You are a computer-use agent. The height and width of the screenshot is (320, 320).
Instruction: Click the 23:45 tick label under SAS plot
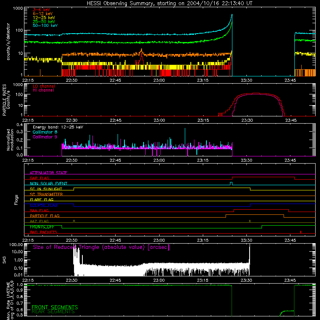[x=290, y=280]
